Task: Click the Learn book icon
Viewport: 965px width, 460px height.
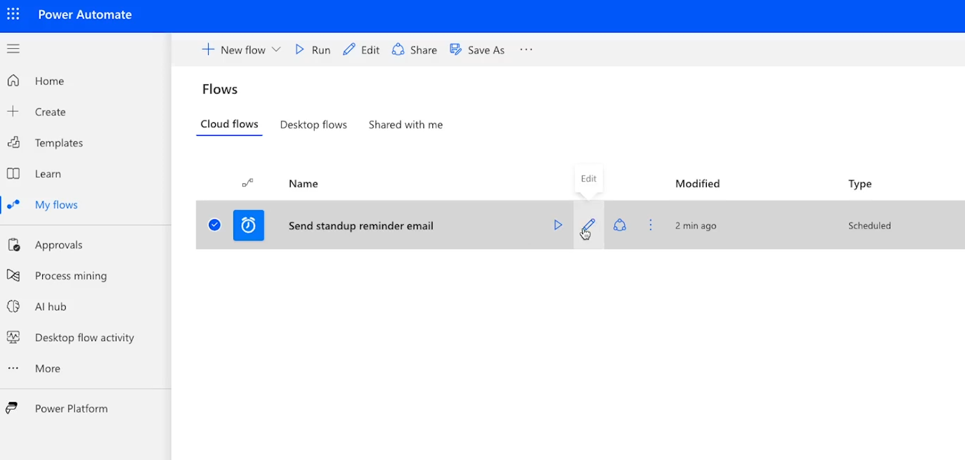Action: [x=13, y=174]
